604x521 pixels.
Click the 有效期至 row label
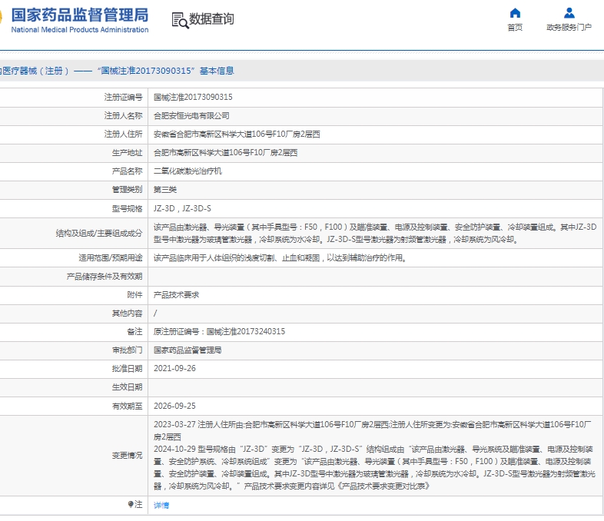tap(127, 406)
